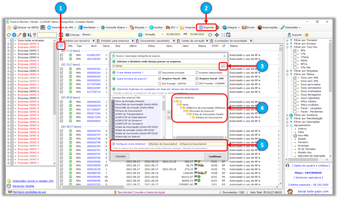
Task: Click the pencil edit icon
Action: coord(19,35)
